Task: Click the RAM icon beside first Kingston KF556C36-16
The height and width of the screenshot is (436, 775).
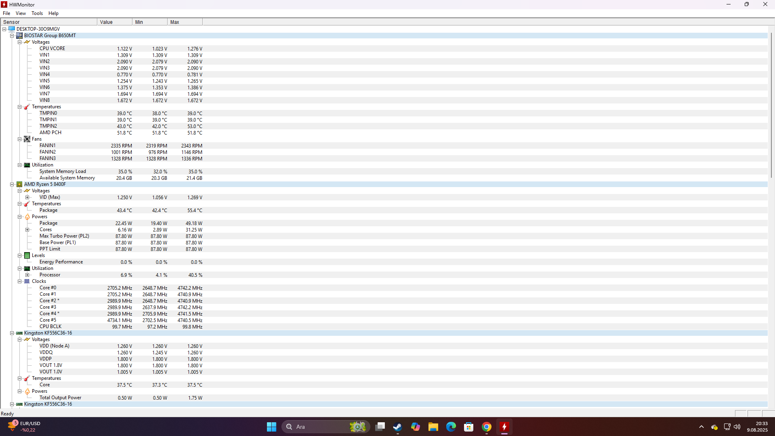Action: click(19, 333)
